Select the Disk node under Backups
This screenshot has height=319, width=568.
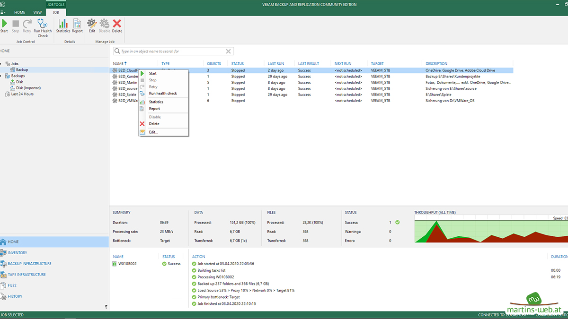(x=19, y=82)
